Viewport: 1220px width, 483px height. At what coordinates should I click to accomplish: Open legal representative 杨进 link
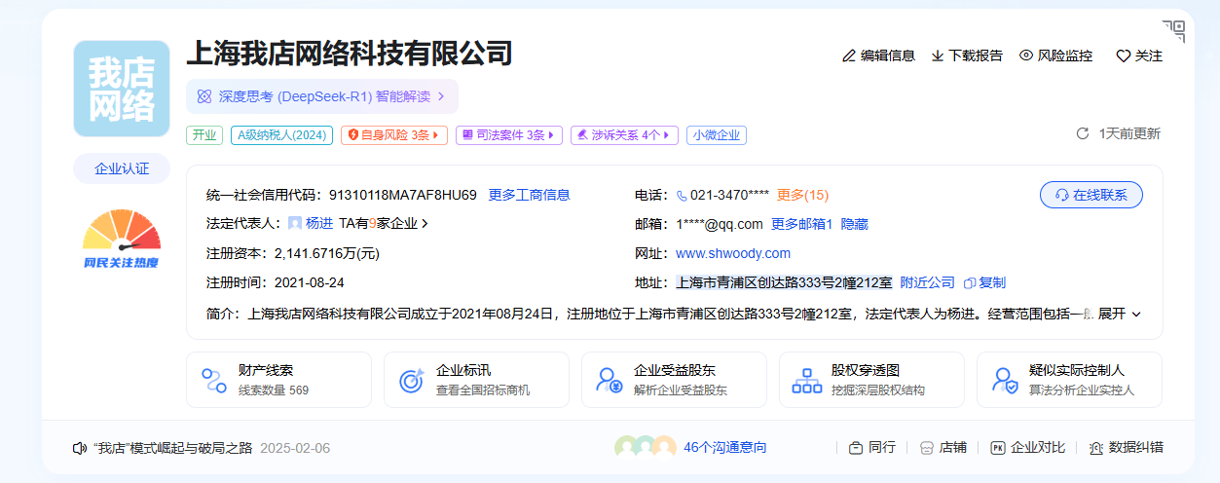coord(319,223)
